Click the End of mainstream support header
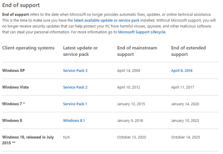Screen dimensions: 223x154 coord(137,51)
